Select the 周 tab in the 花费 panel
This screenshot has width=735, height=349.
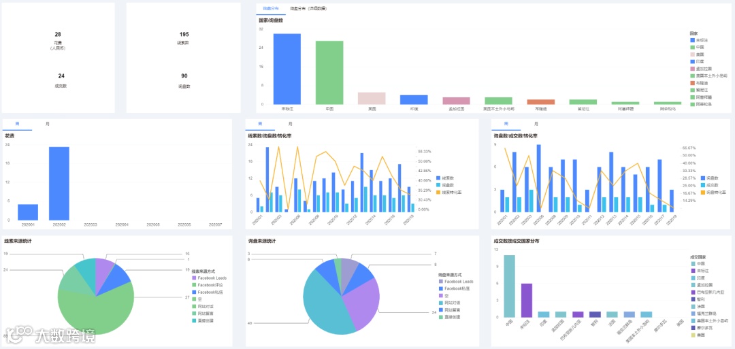pyautogui.click(x=17, y=124)
